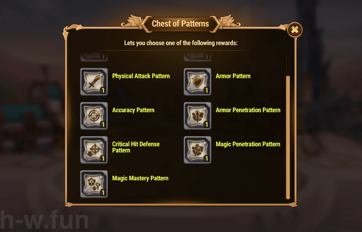The height and width of the screenshot is (232, 362).
Task: Click the Chest of Patterns title banner
Action: coord(180,24)
